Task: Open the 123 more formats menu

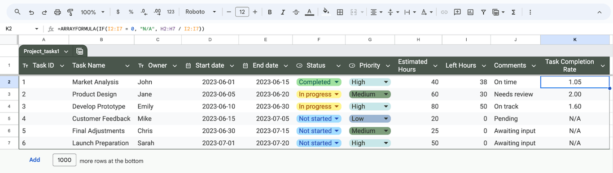Action: click(x=171, y=12)
